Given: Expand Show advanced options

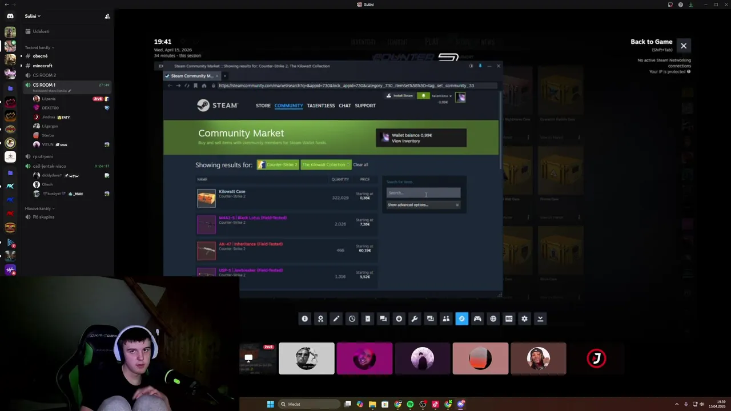Looking at the screenshot, I should [423, 205].
